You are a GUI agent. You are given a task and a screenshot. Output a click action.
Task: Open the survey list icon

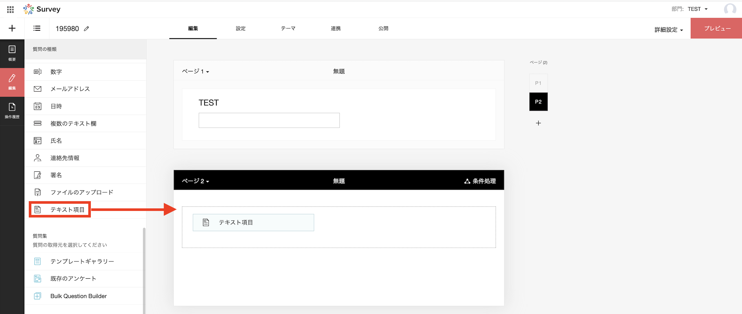coord(37,28)
